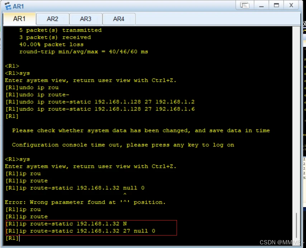Click the terminal vertical scrollbar thumb

pos(297,226)
